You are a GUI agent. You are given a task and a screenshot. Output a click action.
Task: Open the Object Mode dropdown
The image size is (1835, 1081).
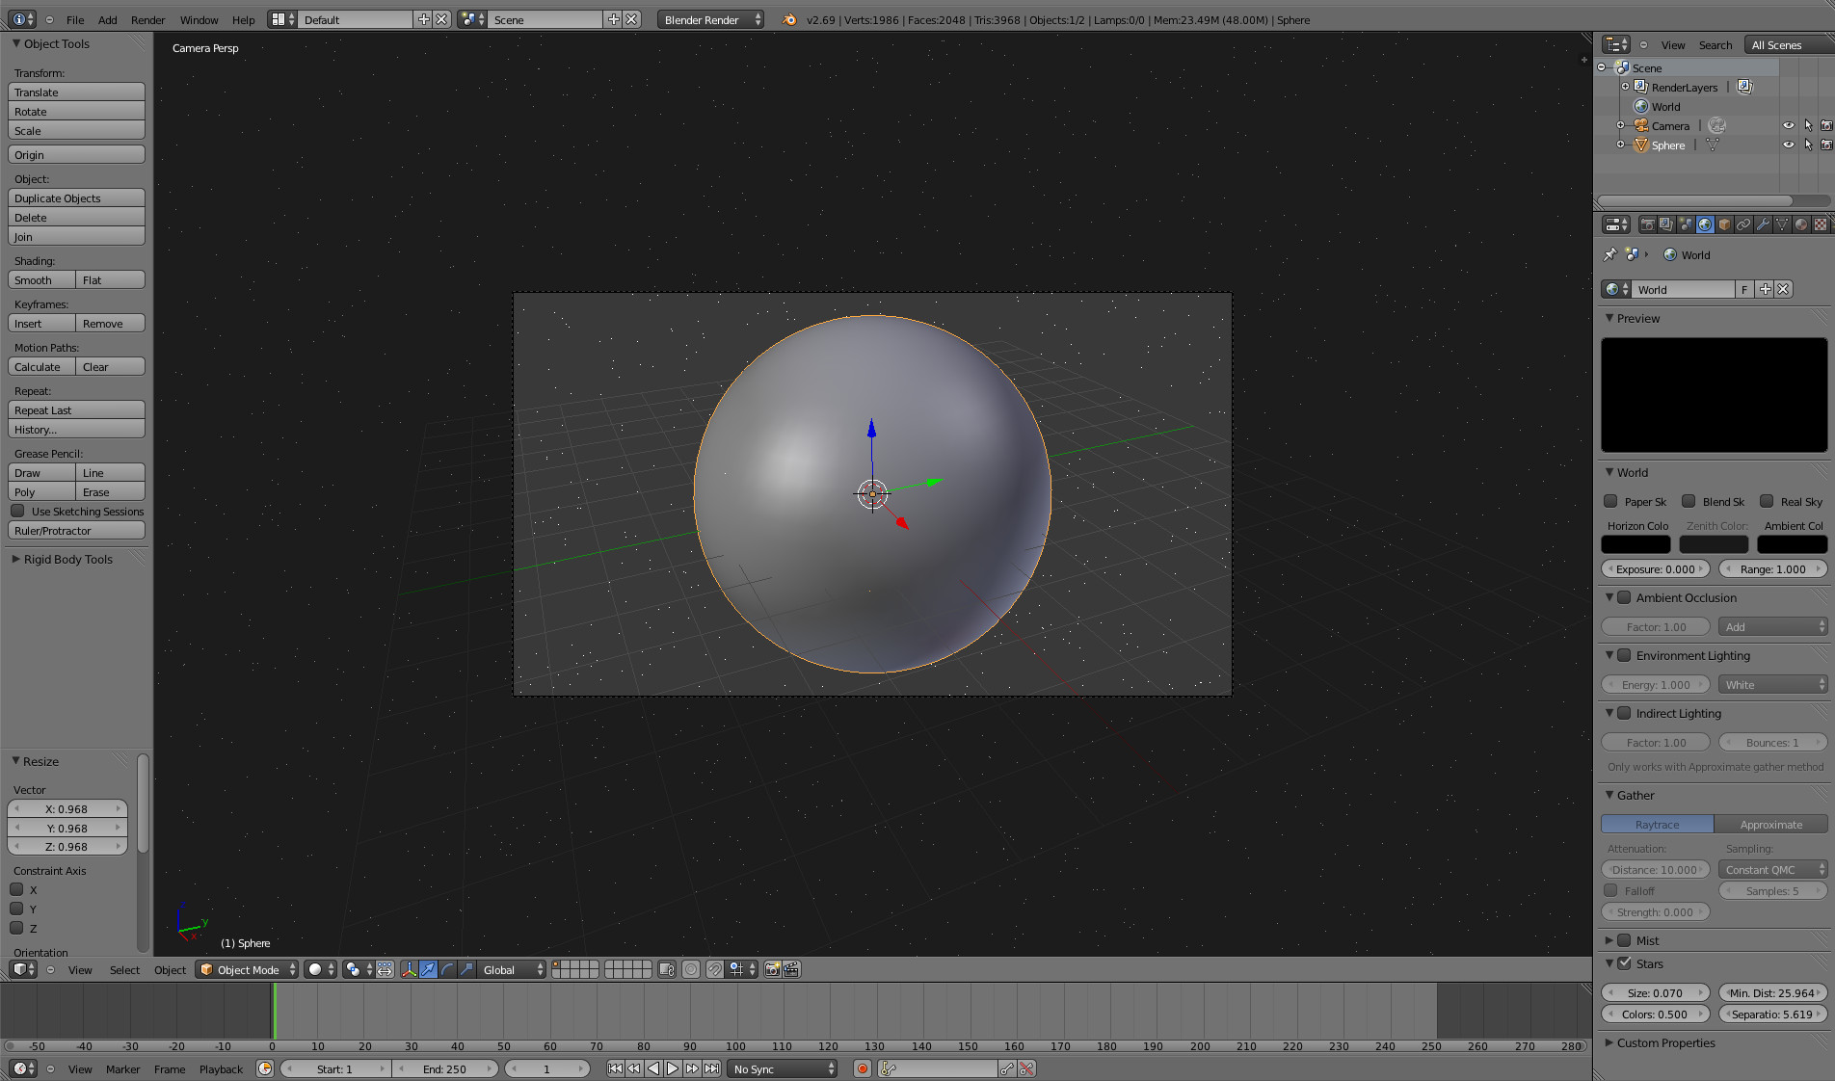(x=247, y=969)
